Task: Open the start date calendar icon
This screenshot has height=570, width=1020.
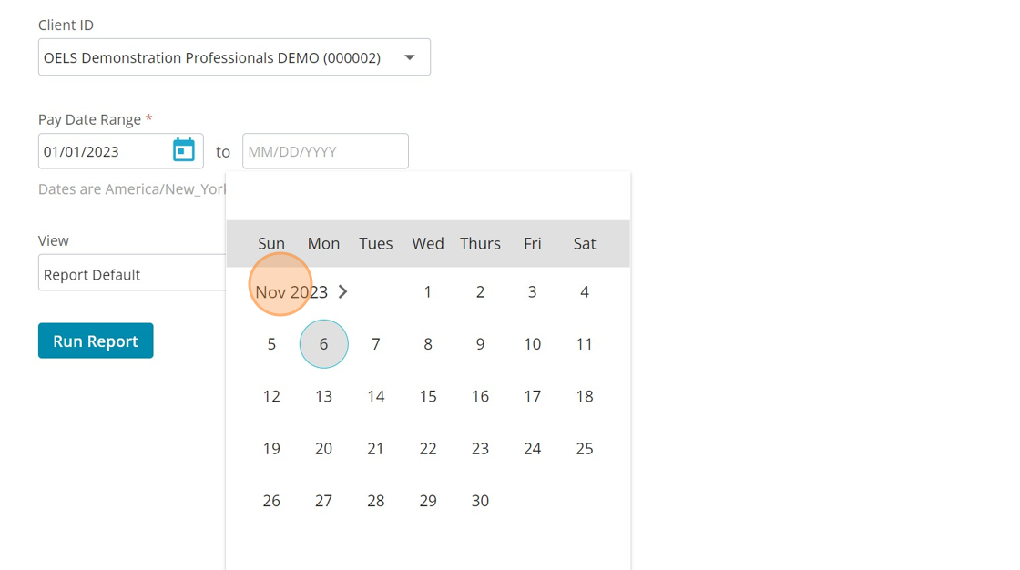Action: (184, 150)
